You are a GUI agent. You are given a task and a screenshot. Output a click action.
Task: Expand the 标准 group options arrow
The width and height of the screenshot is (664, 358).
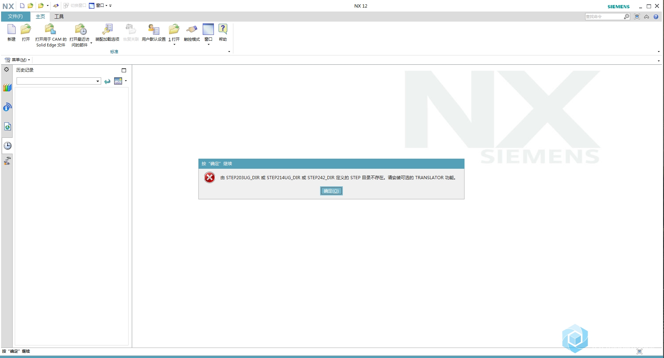229,52
